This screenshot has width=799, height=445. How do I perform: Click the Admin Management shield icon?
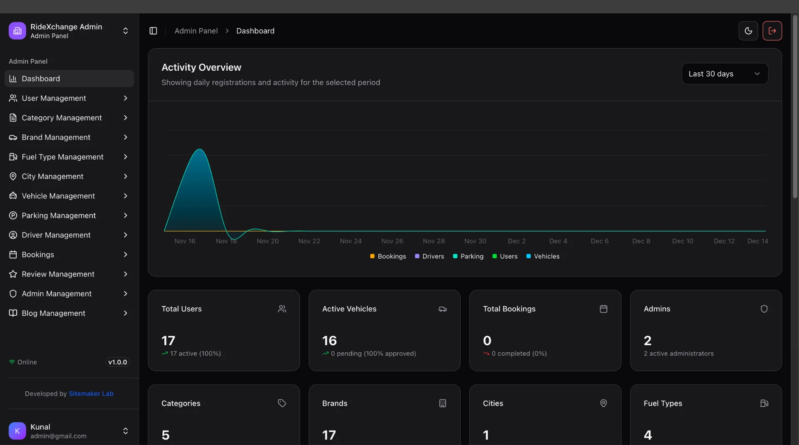click(13, 294)
